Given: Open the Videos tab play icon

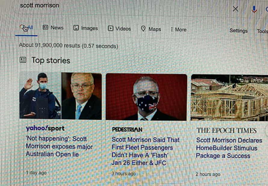Looking at the screenshot, I should (x=111, y=28).
